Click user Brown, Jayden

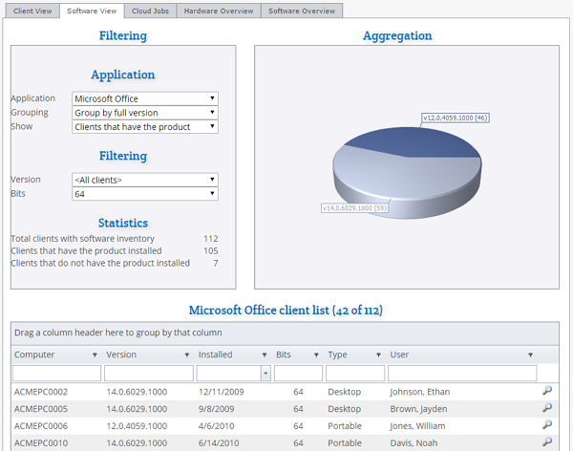click(x=418, y=409)
